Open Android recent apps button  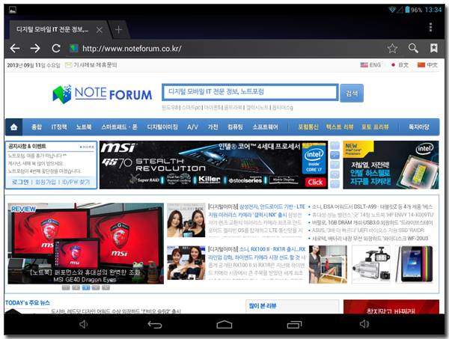point(294,324)
